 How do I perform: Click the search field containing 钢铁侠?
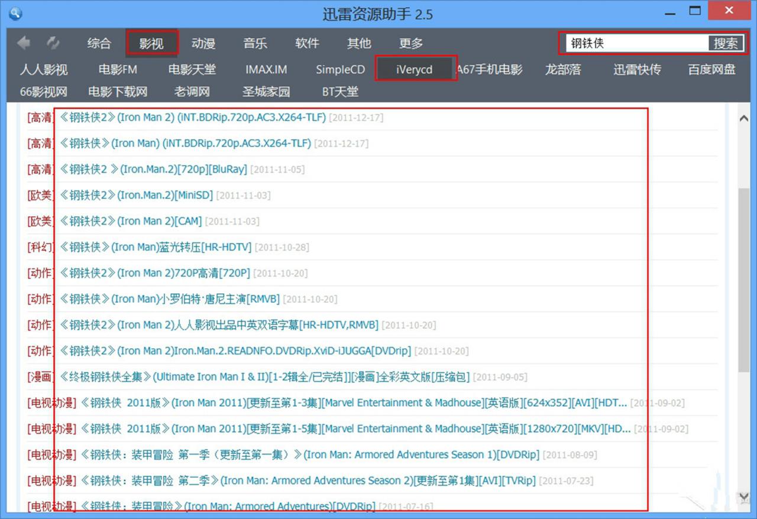click(x=633, y=42)
